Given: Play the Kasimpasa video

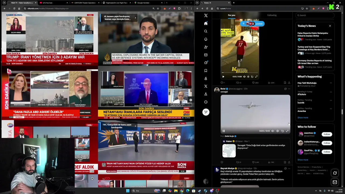Looking at the screenshot, I should click(x=223, y=77).
